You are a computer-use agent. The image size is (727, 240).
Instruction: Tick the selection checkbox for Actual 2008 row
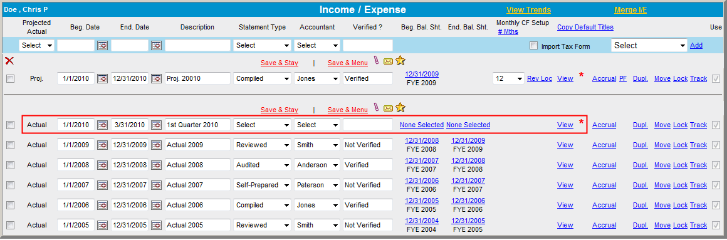pos(10,165)
